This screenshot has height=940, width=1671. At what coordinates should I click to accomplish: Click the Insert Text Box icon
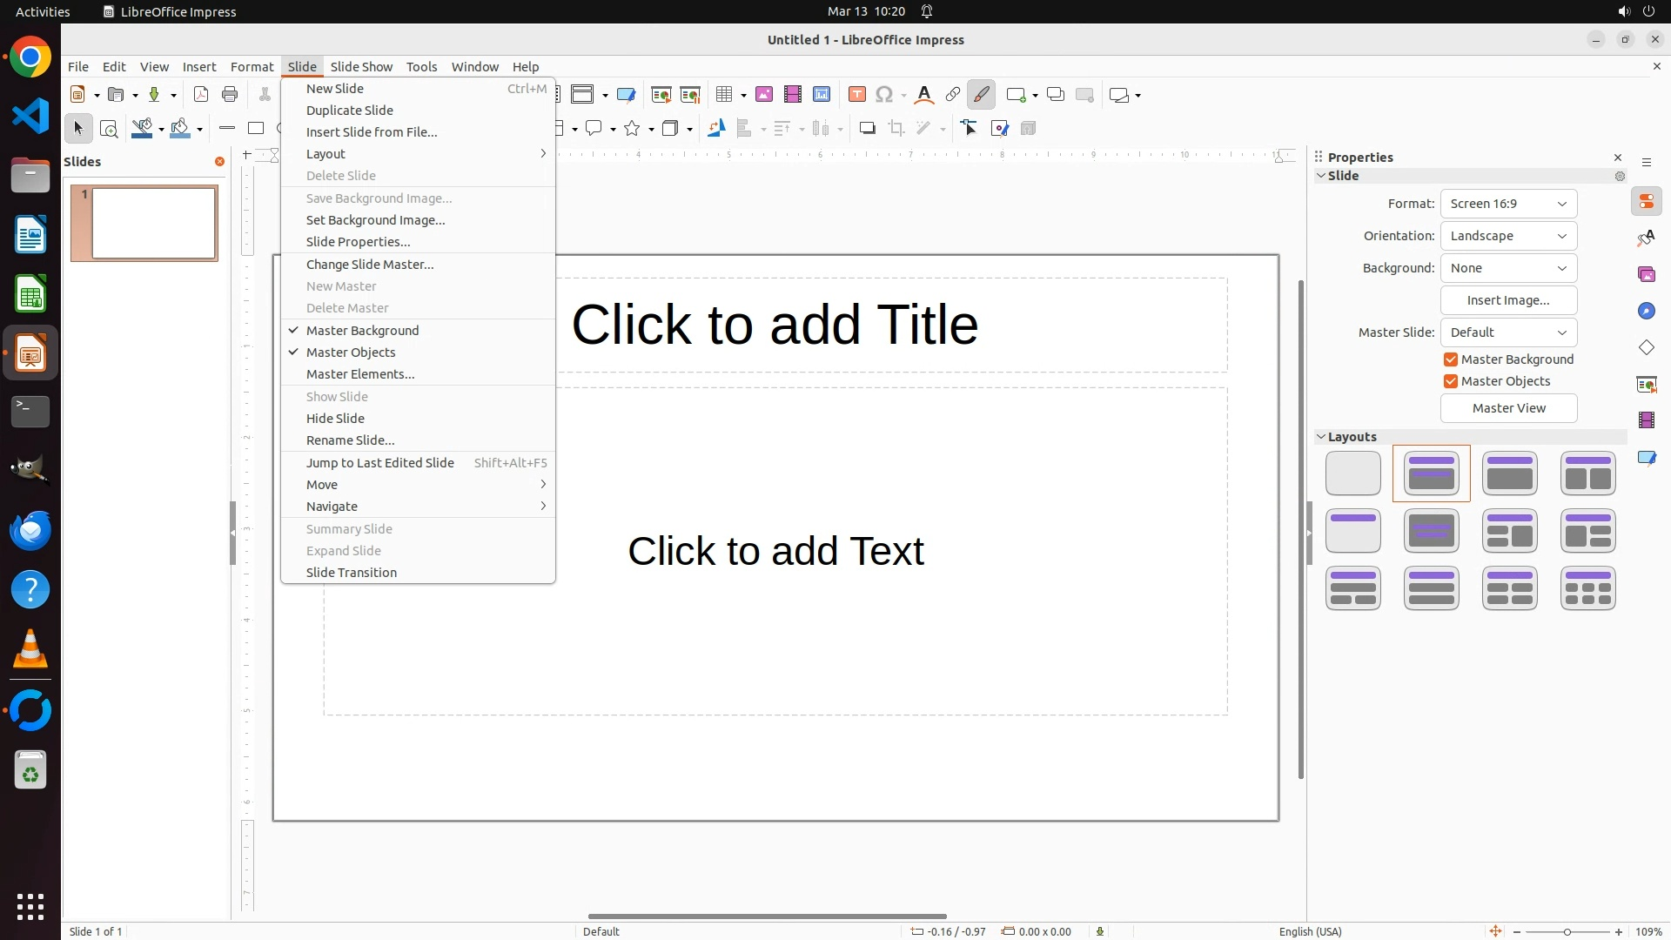point(857,95)
